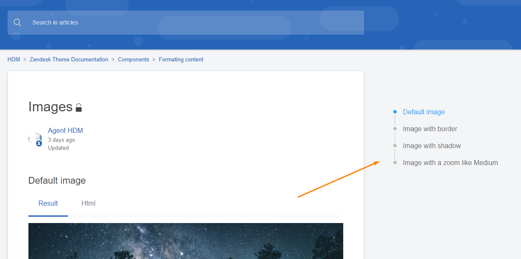Jump to Image with shadow section
The width and height of the screenshot is (521, 259).
pos(432,146)
